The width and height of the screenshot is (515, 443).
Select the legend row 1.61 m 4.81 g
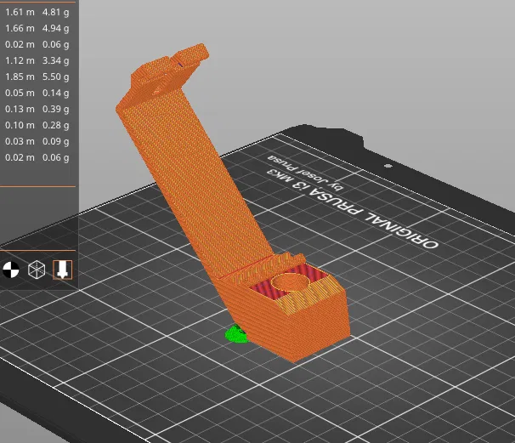pos(37,12)
